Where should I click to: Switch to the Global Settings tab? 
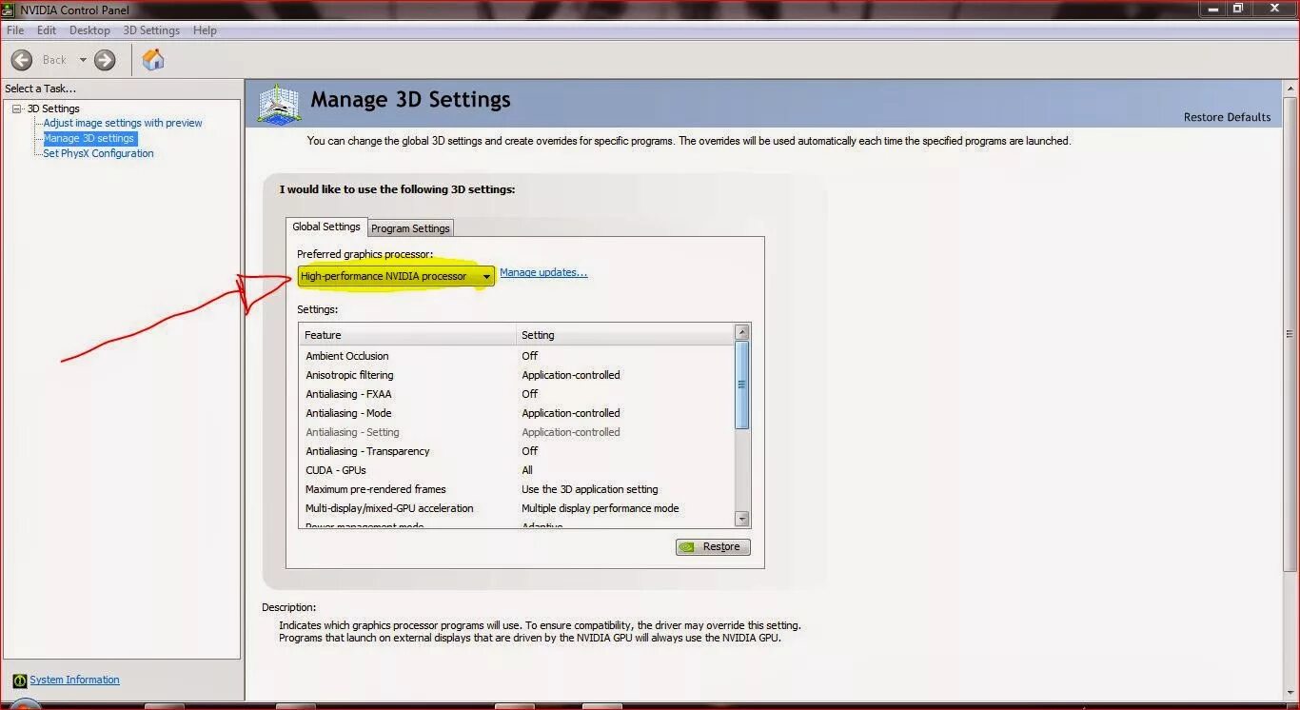click(326, 227)
